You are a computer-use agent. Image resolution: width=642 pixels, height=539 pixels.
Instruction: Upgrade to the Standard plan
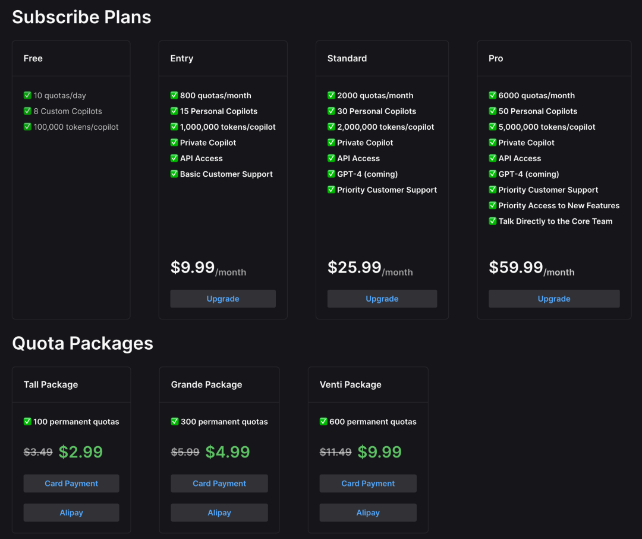click(382, 299)
